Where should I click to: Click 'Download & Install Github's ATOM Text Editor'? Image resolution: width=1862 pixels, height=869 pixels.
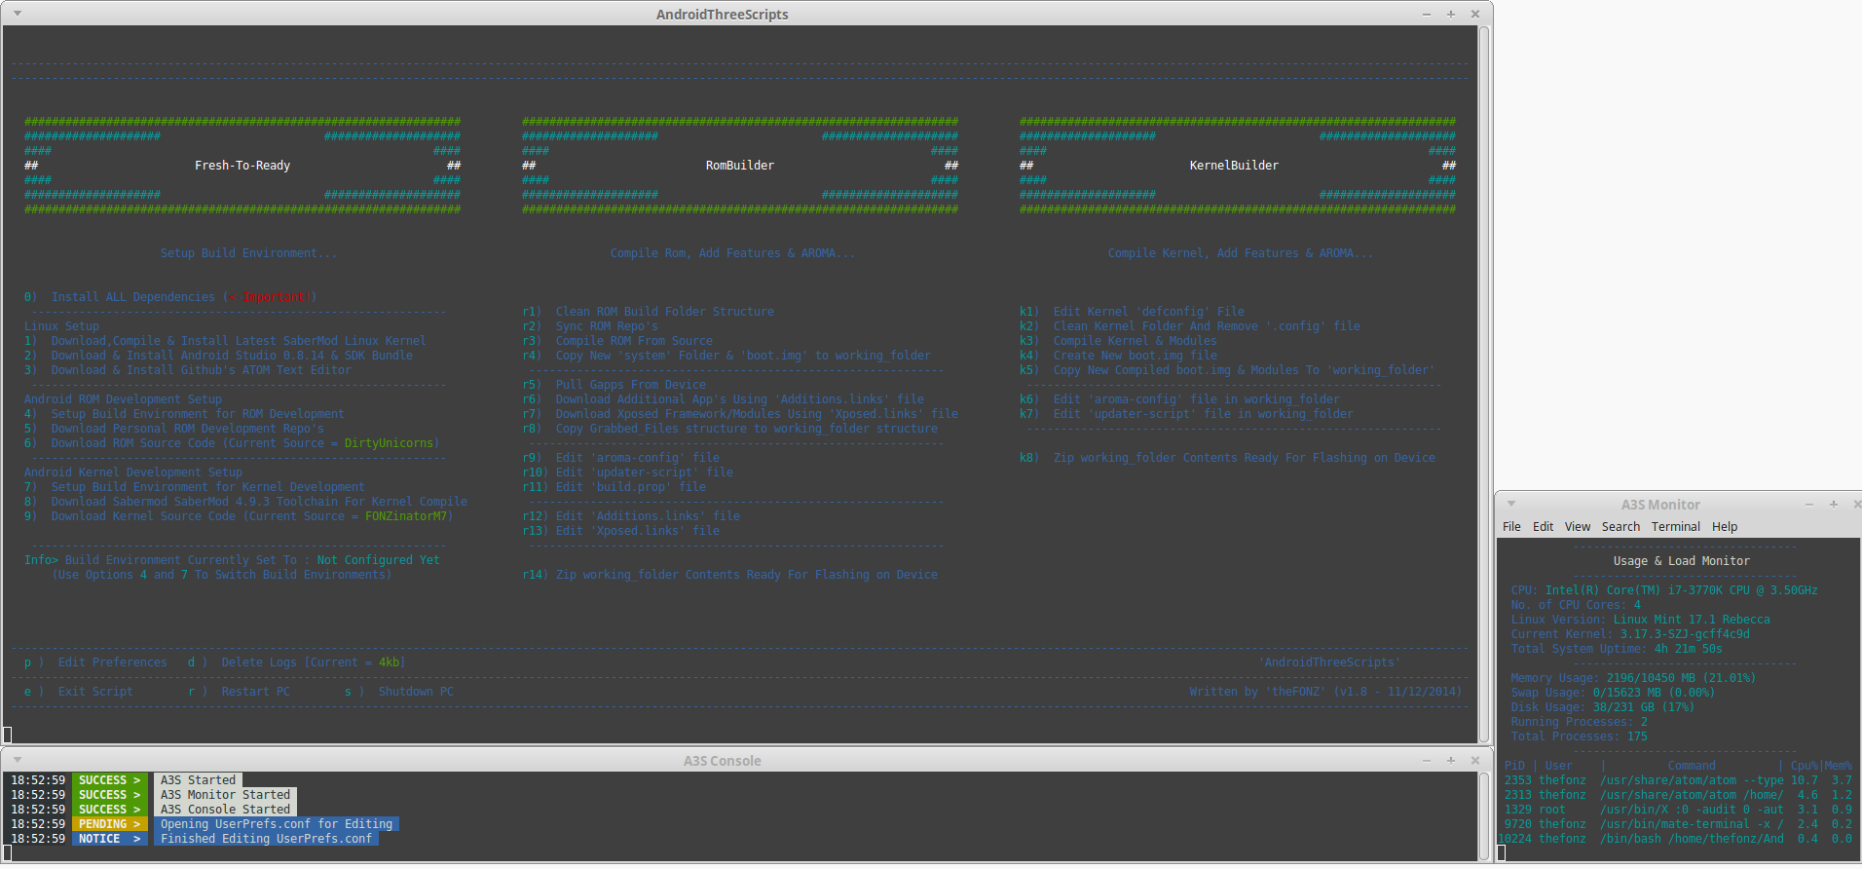[x=188, y=370]
